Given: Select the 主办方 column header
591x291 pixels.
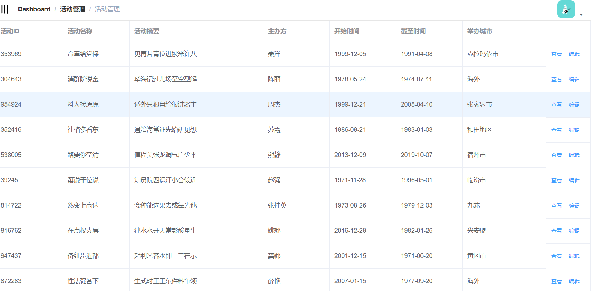Looking at the screenshot, I should point(277,31).
